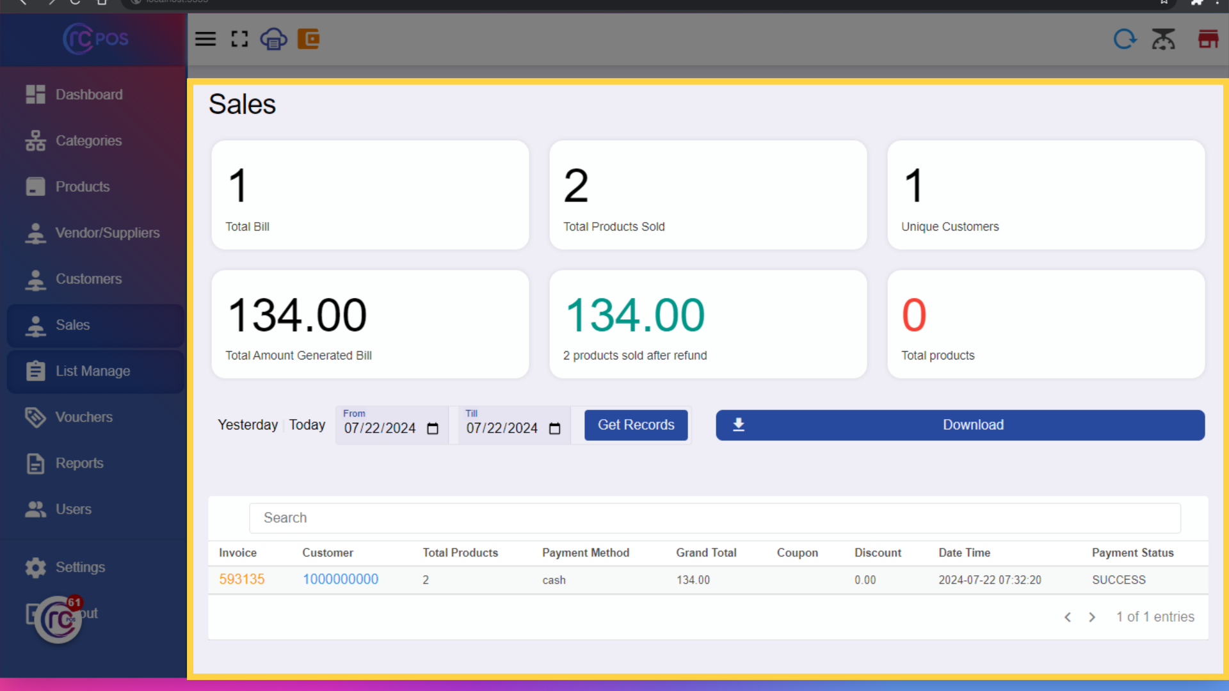Click the RC POS logo
The image size is (1229, 691).
[95, 39]
